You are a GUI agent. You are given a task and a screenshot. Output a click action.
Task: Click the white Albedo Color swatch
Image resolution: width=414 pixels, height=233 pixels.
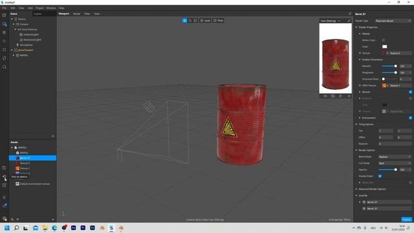tap(385, 47)
